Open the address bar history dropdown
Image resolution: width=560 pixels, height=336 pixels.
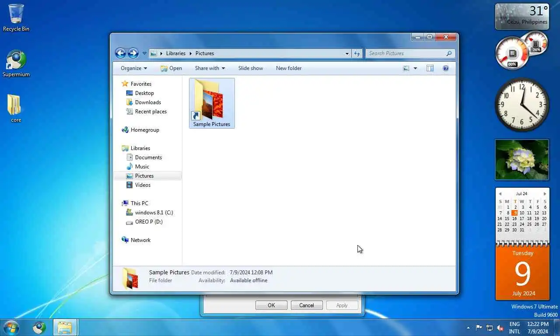tap(347, 53)
